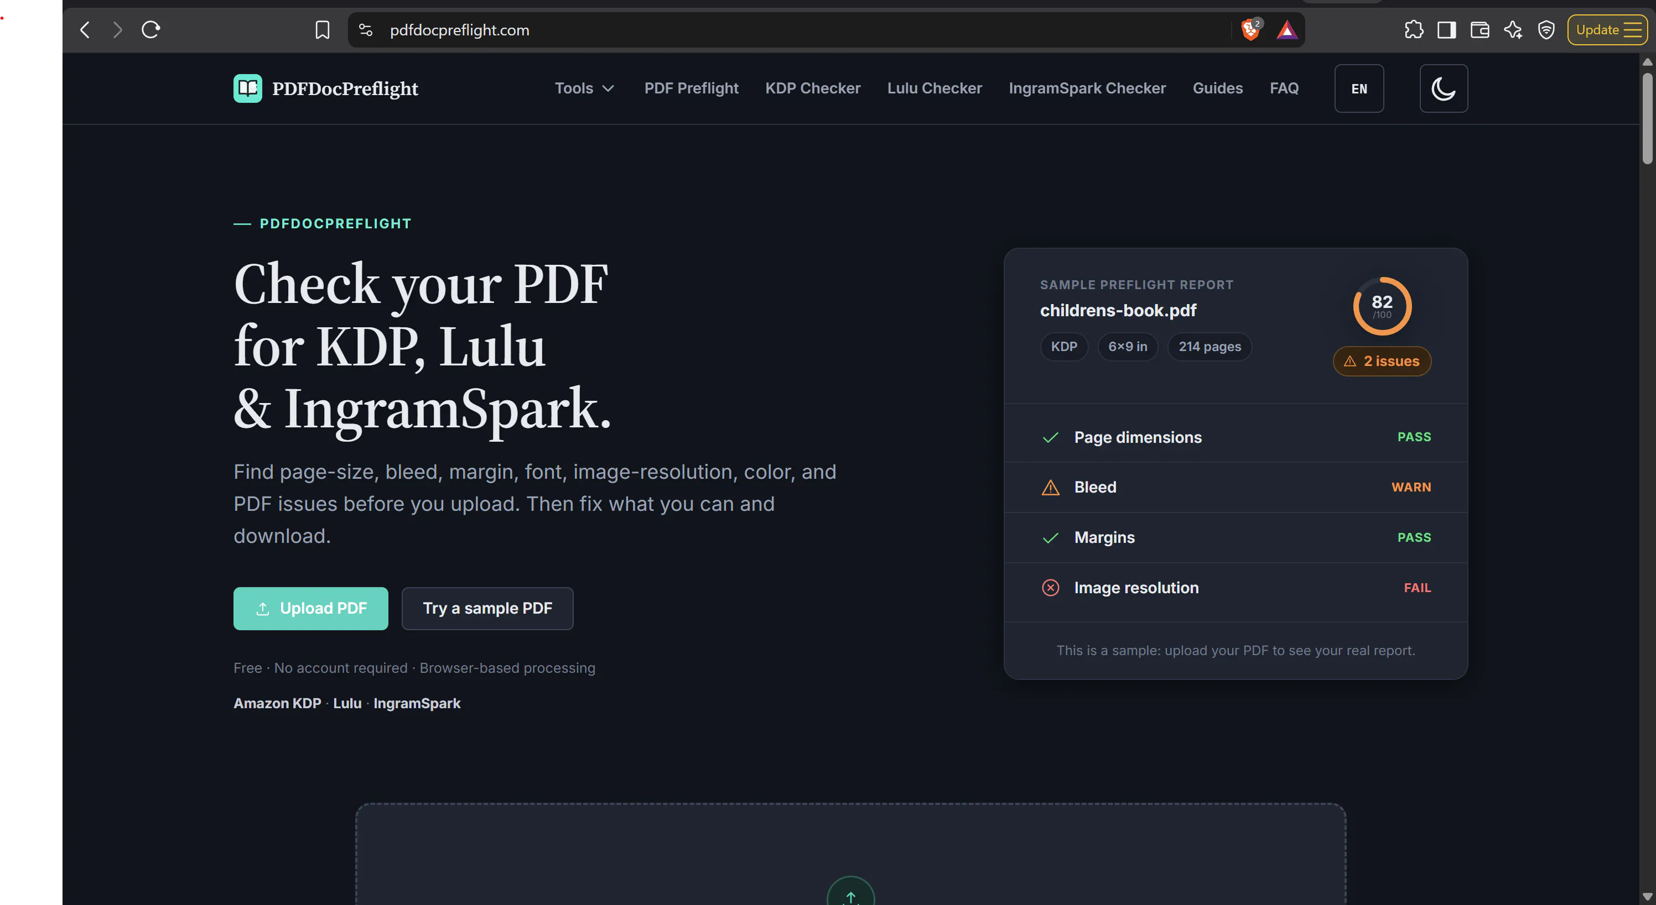Open the PDF Preflight nav item
The height and width of the screenshot is (905, 1656).
point(691,88)
